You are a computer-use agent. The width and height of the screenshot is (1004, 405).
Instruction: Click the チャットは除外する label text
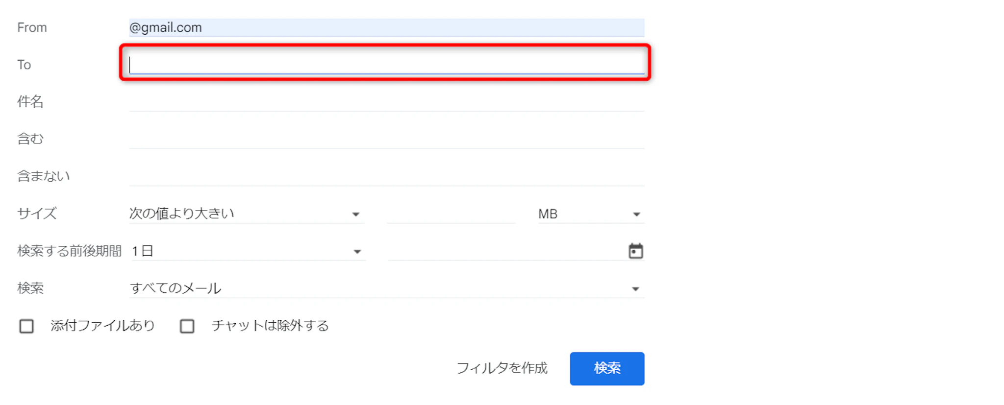[x=270, y=326]
